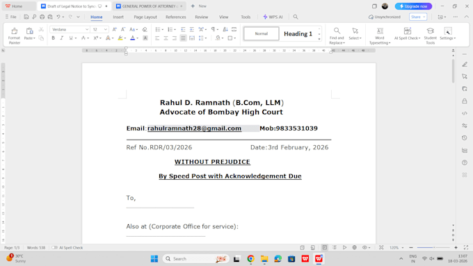
Task: Click the web layout globe icon
Action: click(355, 247)
